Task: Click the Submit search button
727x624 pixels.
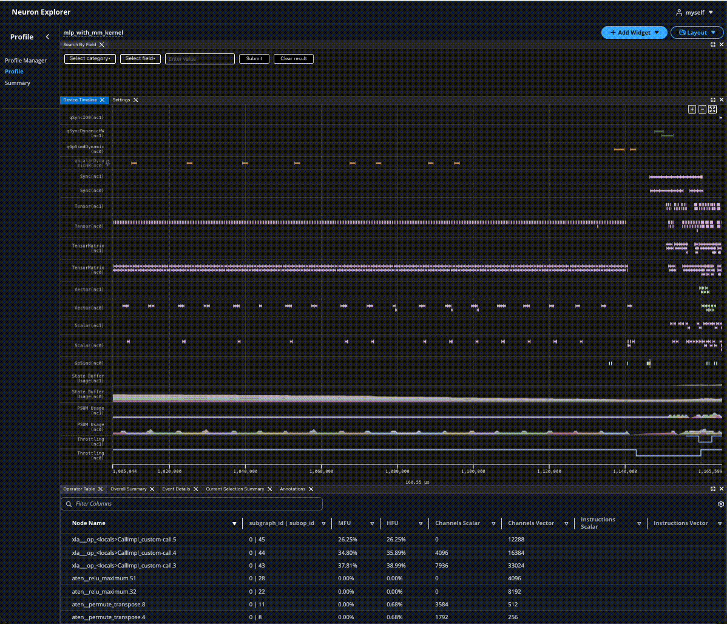Action: click(x=254, y=59)
